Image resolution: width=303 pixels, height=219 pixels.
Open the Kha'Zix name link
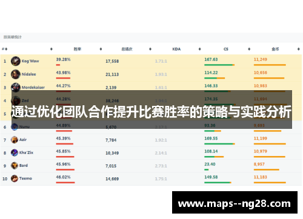[x=26, y=152]
